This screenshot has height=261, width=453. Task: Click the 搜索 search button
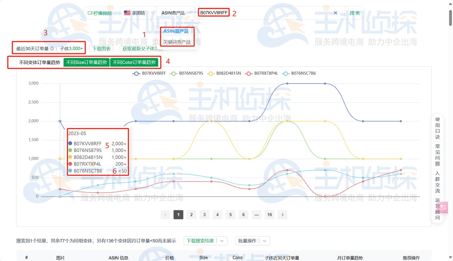[x=354, y=13]
